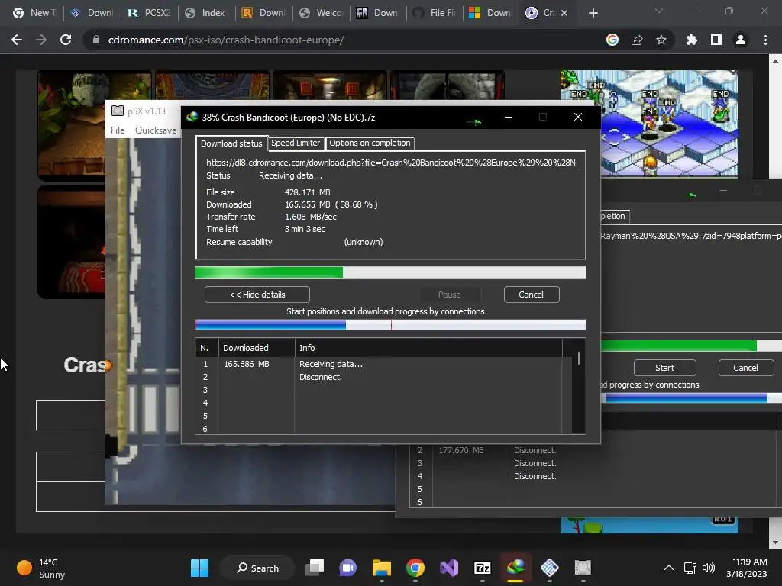
Task: Click the pSX v1.13 window icon
Action: [117, 111]
